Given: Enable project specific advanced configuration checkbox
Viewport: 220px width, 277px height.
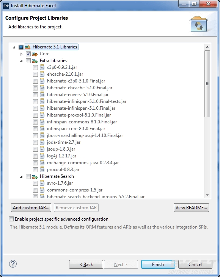Looking at the screenshot, I should [11, 219].
